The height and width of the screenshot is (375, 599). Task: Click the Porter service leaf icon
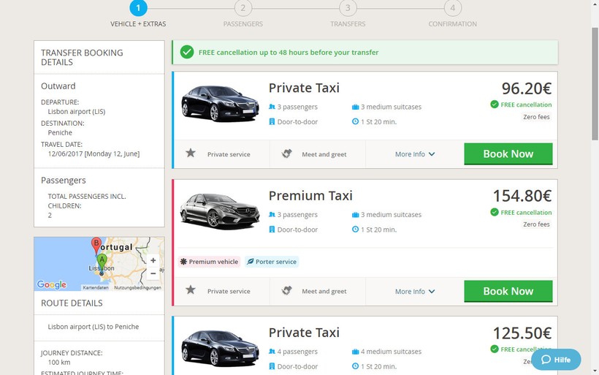click(250, 262)
